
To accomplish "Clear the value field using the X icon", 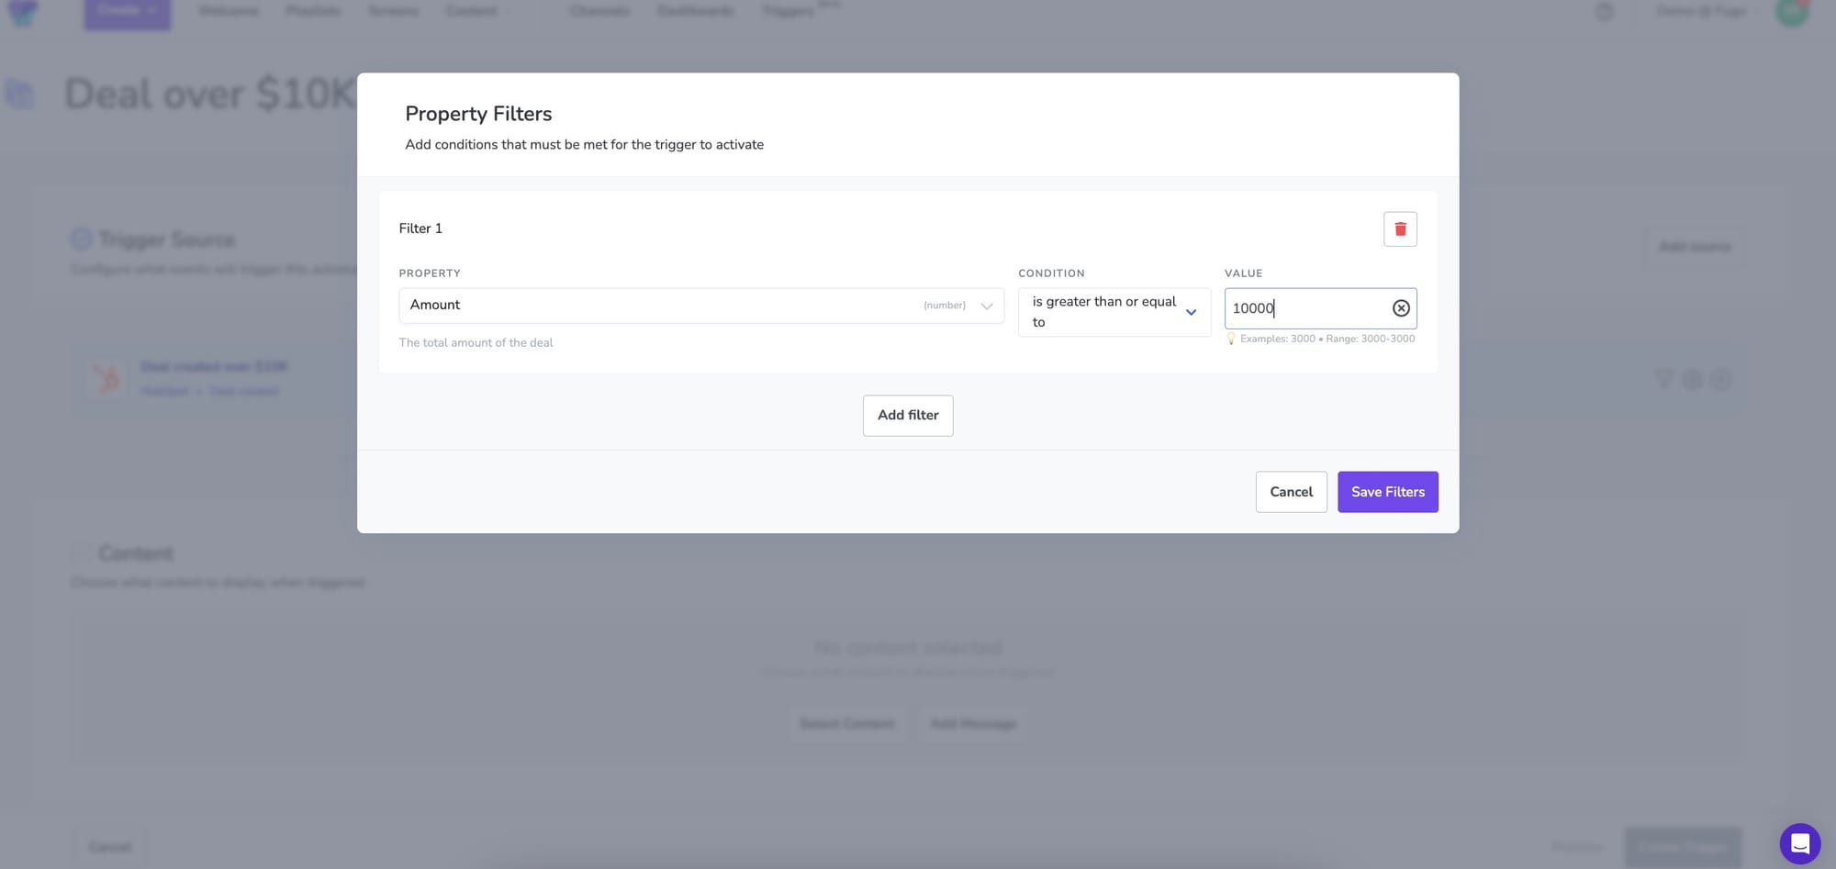I will click(x=1401, y=308).
